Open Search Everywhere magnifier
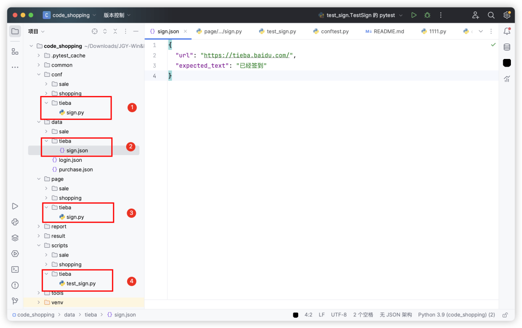 point(491,15)
